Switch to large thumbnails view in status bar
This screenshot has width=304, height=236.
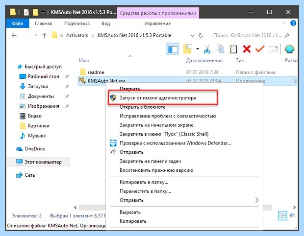click(292, 215)
